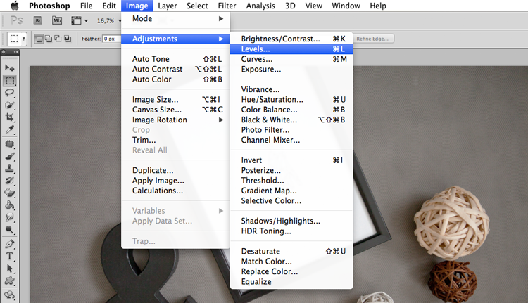The image size is (528, 303).
Task: Enable Subtract from selection mode
Action: click(x=58, y=39)
